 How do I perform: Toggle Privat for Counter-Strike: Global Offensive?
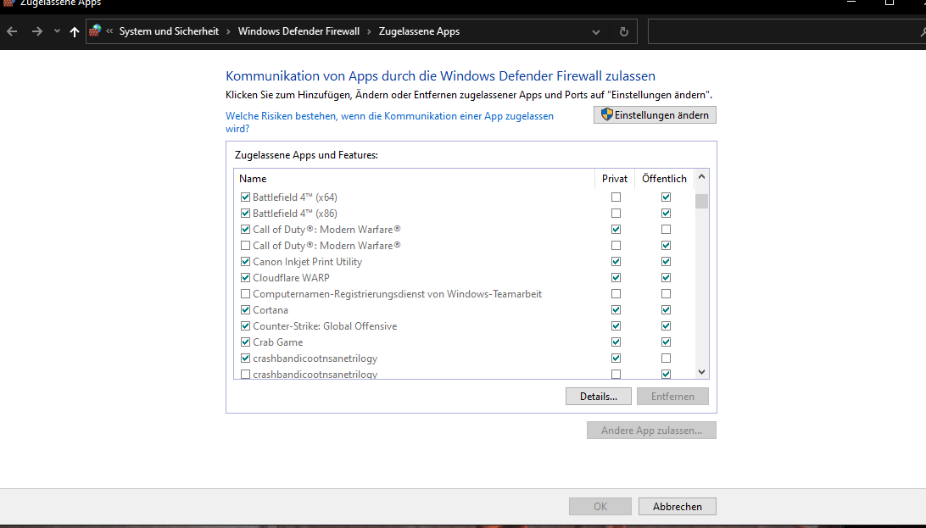[616, 325]
